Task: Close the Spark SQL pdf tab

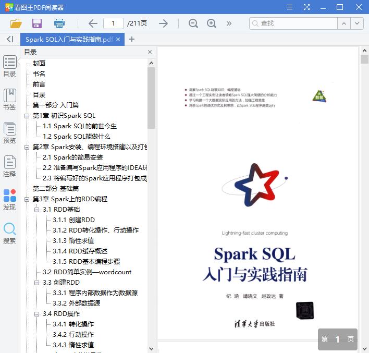Action: [118, 39]
